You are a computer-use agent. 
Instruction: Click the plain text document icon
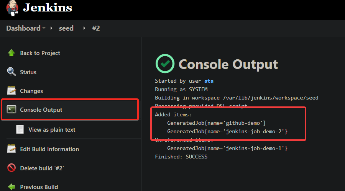click(20, 129)
